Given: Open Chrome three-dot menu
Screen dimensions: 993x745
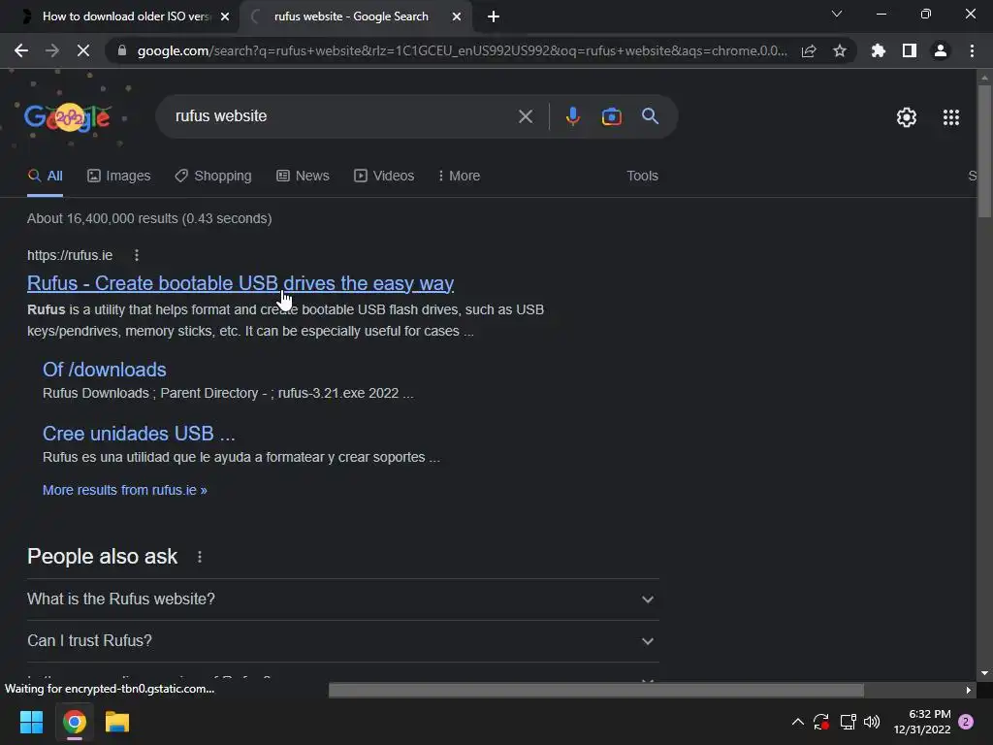Looking at the screenshot, I should [972, 50].
